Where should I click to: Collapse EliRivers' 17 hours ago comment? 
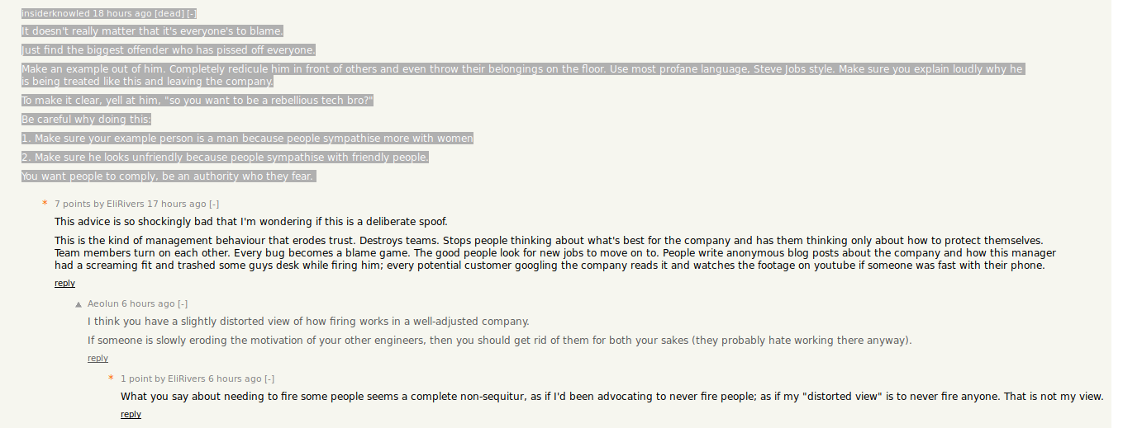coord(214,204)
